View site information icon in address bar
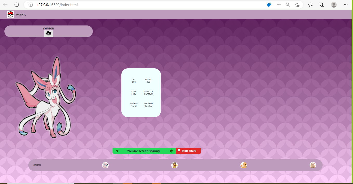The width and height of the screenshot is (353, 184). (31, 5)
